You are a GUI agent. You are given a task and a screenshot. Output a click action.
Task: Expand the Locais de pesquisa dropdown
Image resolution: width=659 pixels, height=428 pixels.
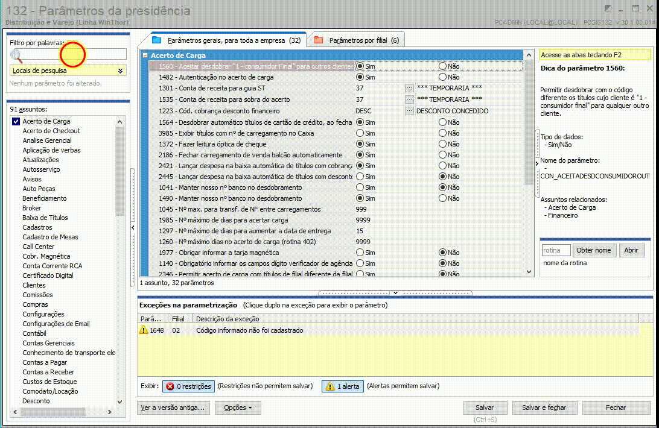coord(120,71)
